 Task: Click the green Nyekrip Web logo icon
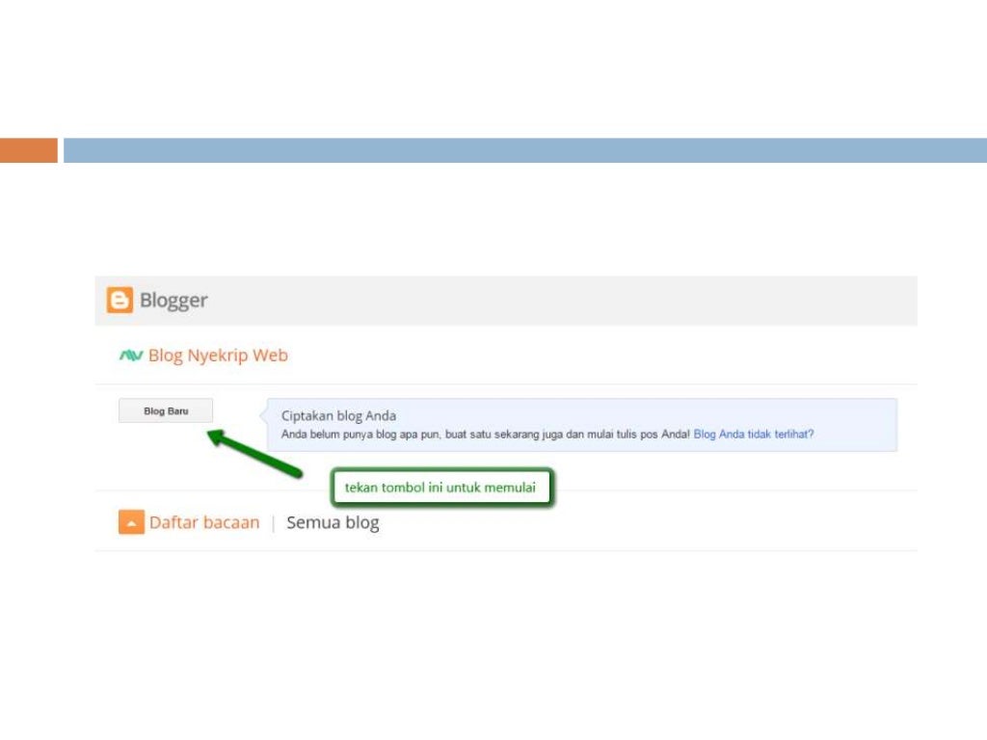click(x=131, y=356)
